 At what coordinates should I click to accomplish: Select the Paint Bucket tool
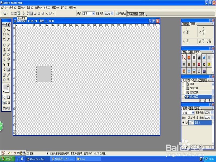[x=8, y=54]
